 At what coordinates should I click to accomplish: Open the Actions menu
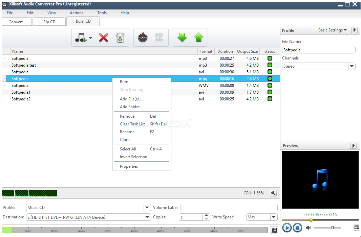(x=77, y=13)
